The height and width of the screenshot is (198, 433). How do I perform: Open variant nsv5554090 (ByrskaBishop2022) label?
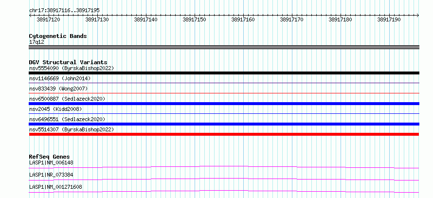tap(71, 68)
